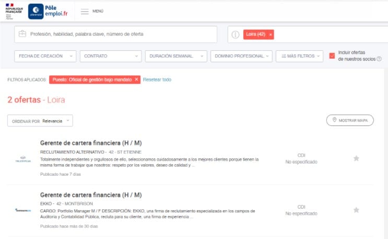Click CDI label on Reclutamiento Alternativo offer
388x239 pixels.
[x=301, y=155]
